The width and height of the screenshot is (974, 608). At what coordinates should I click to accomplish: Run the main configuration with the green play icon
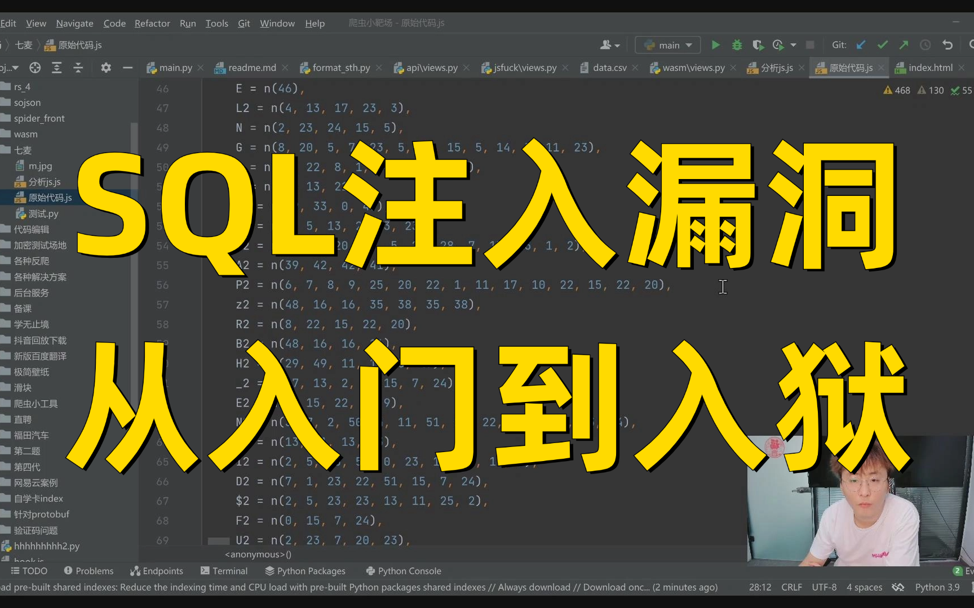point(715,45)
